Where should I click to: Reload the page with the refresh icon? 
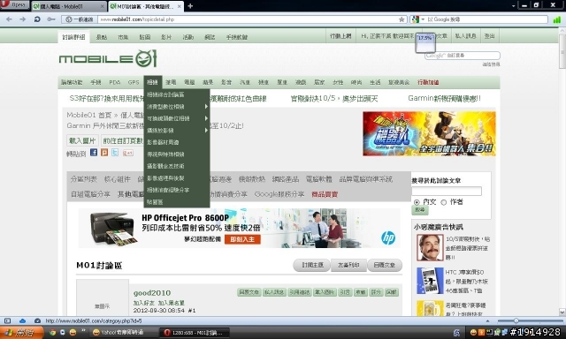click(37, 19)
